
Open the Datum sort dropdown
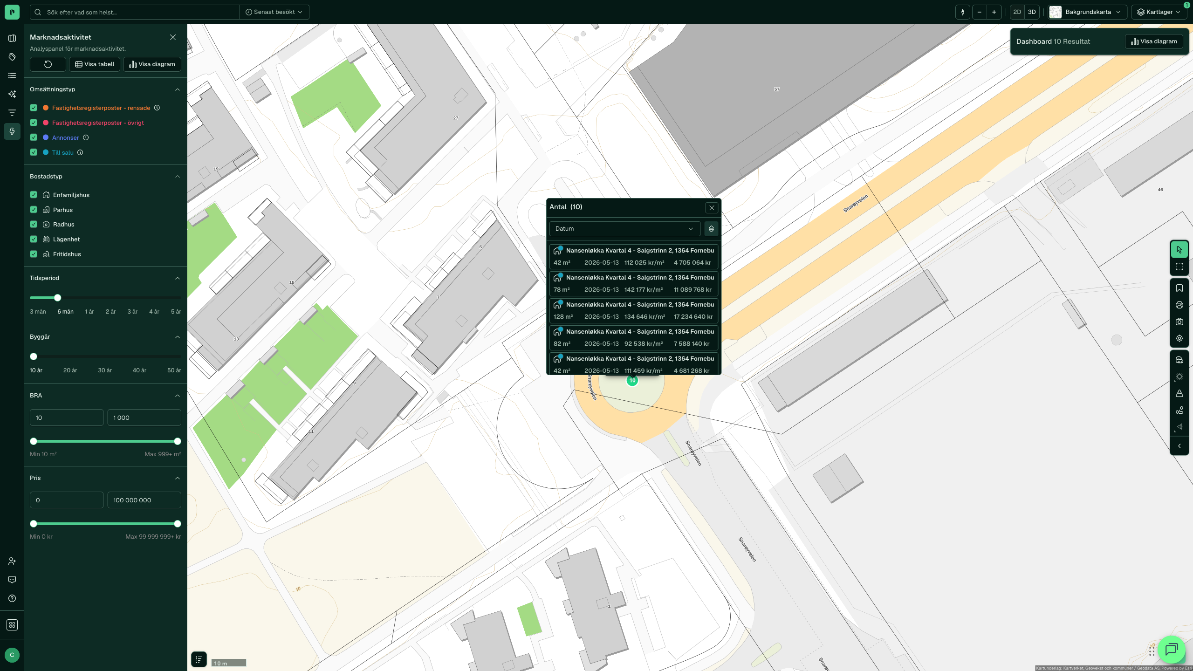(x=624, y=229)
